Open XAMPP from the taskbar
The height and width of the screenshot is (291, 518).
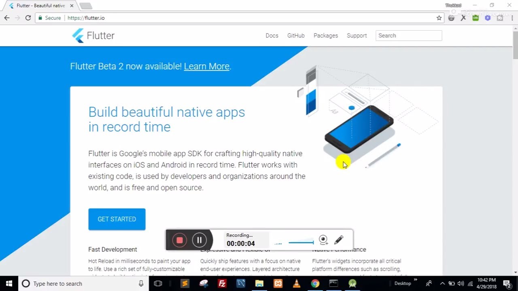[x=278, y=283]
